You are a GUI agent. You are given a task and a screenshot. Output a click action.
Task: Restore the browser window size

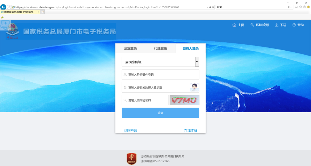(297, 3)
